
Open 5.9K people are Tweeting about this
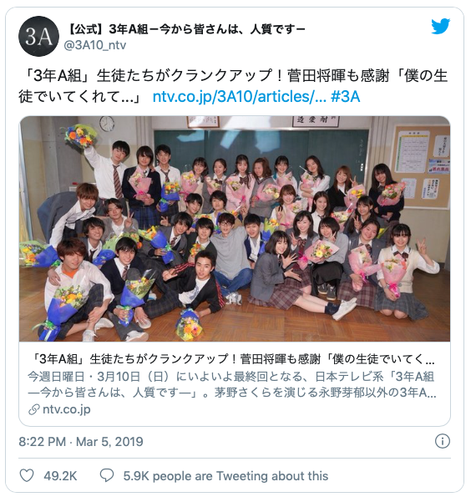(x=225, y=476)
